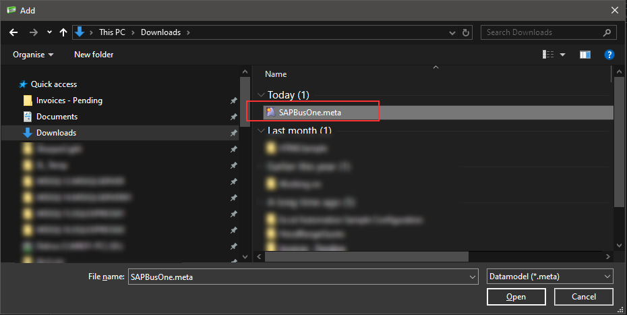Sort by the Name column header
This screenshot has width=627, height=315.
pos(276,74)
